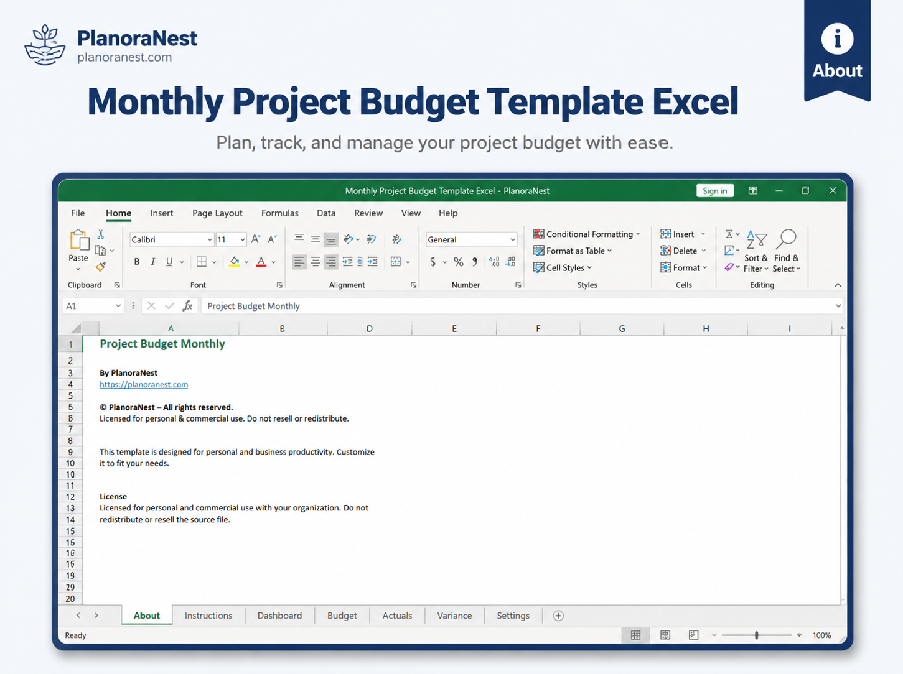Open the font size 11 dropdown
The height and width of the screenshot is (674, 903).
[x=243, y=240]
